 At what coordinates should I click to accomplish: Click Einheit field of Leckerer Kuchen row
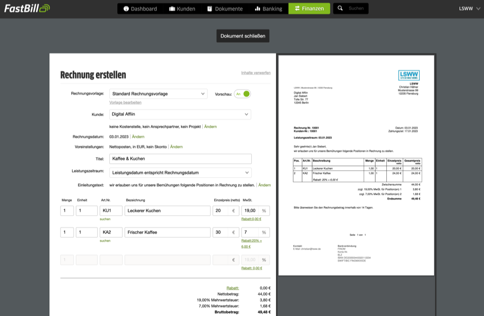tap(87, 211)
